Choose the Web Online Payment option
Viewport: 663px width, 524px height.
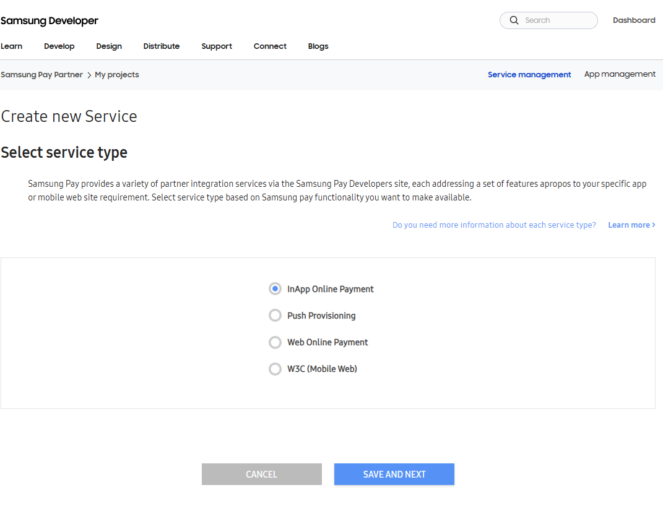275,342
